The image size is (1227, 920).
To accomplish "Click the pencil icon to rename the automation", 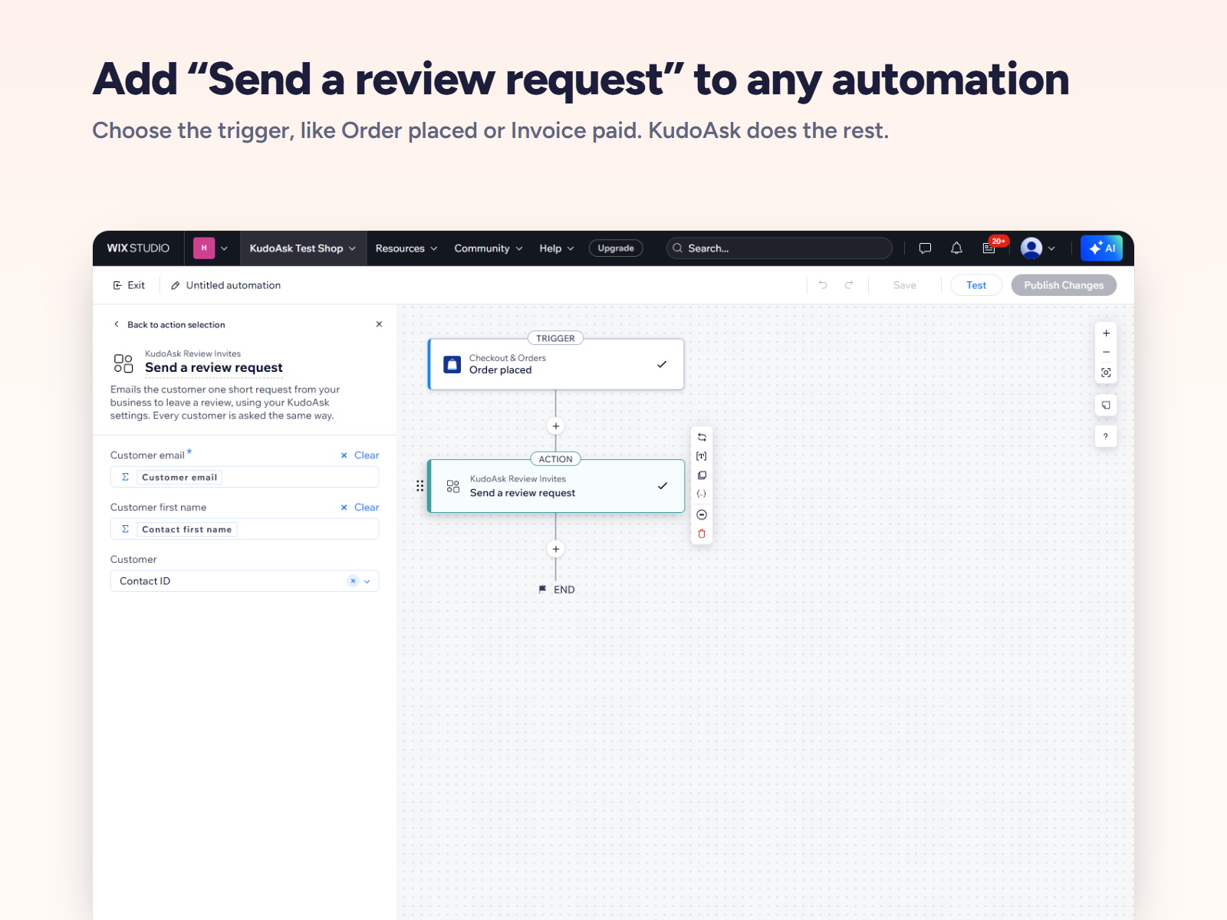I will (176, 285).
